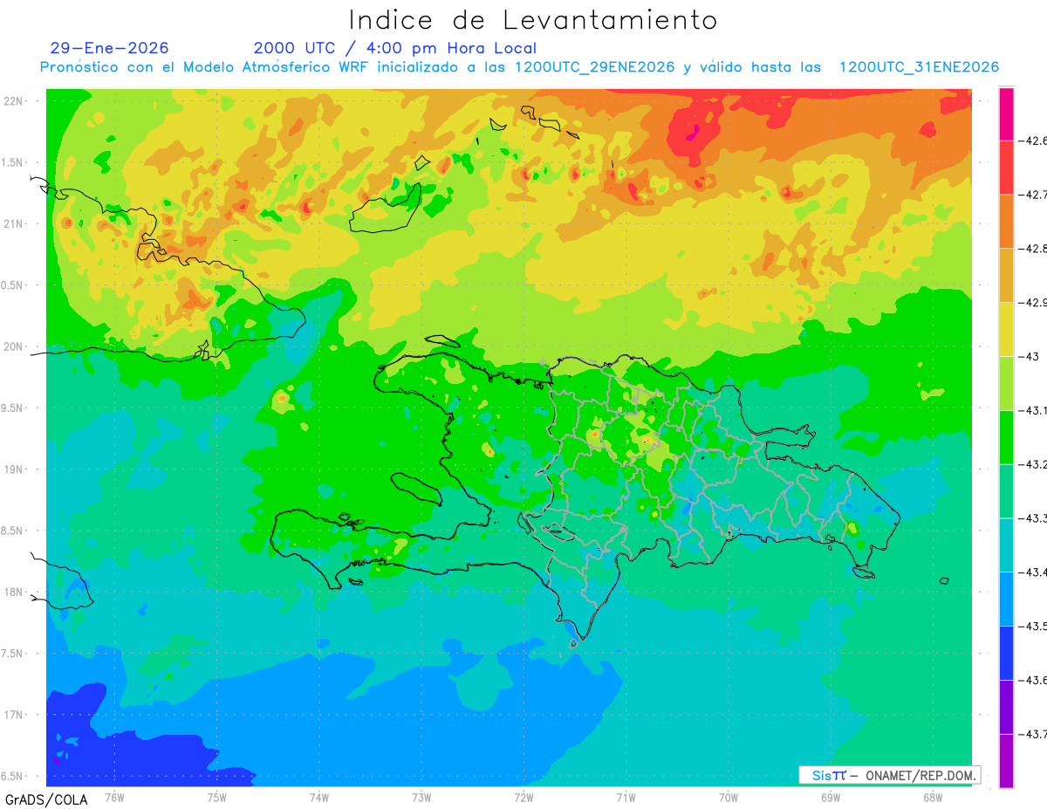Select the '18N' latitude label
This screenshot has height=809, width=1047.
tap(15, 592)
